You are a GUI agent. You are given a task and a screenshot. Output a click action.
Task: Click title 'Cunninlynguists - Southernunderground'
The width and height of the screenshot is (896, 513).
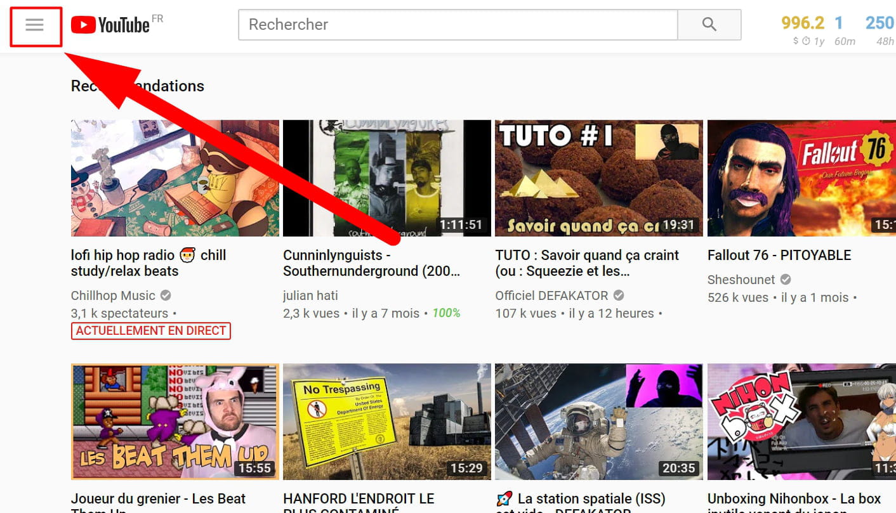pos(371,263)
